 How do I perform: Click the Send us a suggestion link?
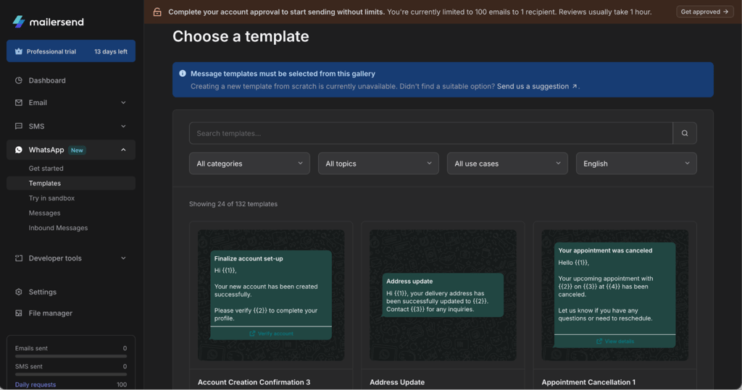pos(533,87)
